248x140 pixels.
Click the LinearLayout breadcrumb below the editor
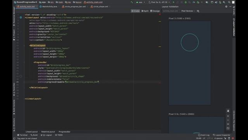[x=31, y=131]
